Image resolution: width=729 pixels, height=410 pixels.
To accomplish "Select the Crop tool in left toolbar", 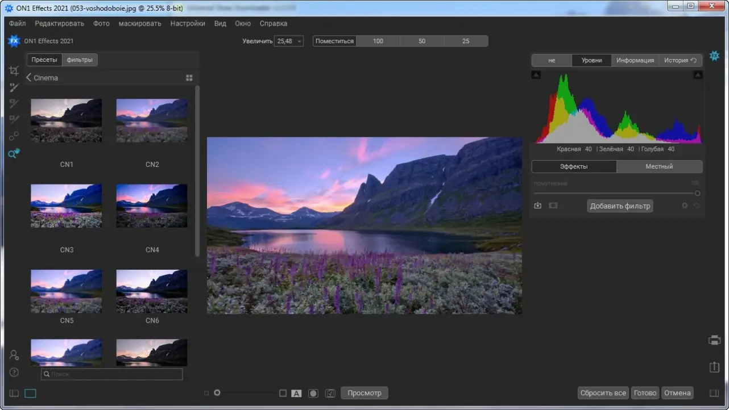I will tap(14, 71).
